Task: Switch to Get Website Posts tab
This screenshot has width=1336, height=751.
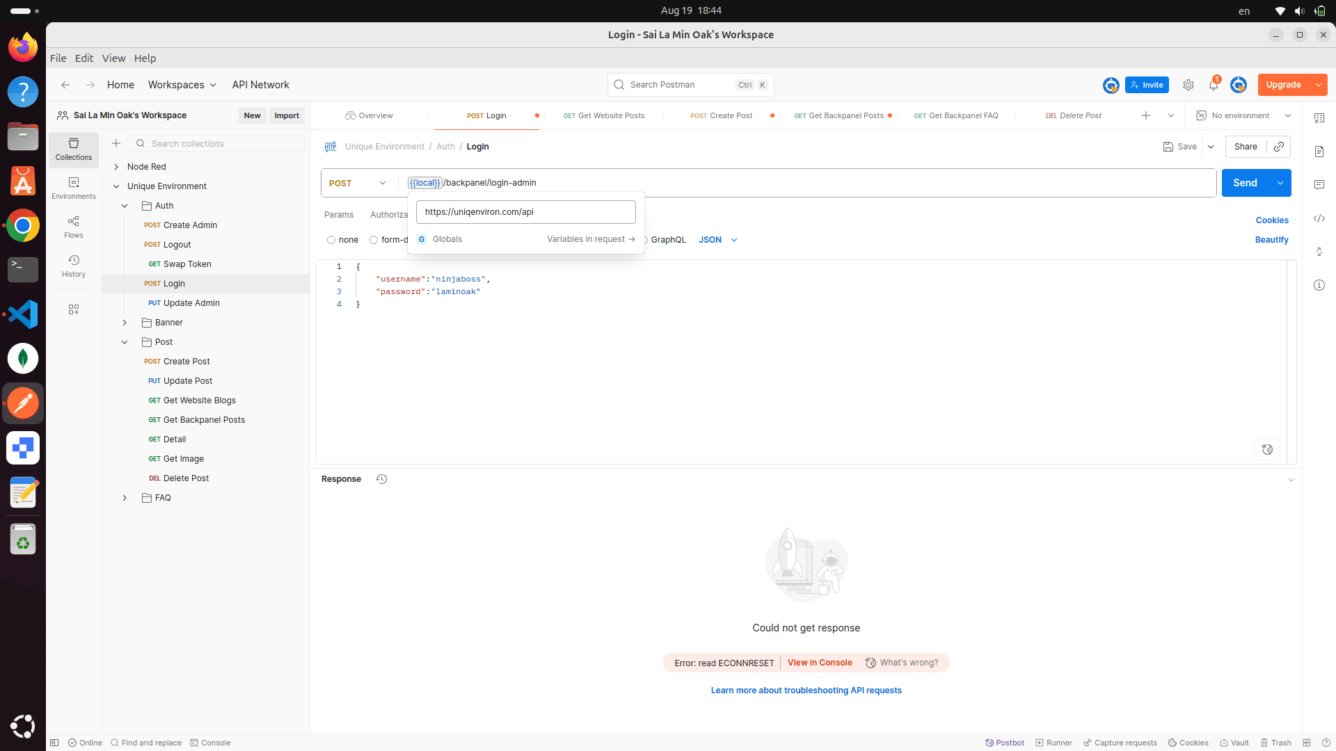Action: coord(604,115)
